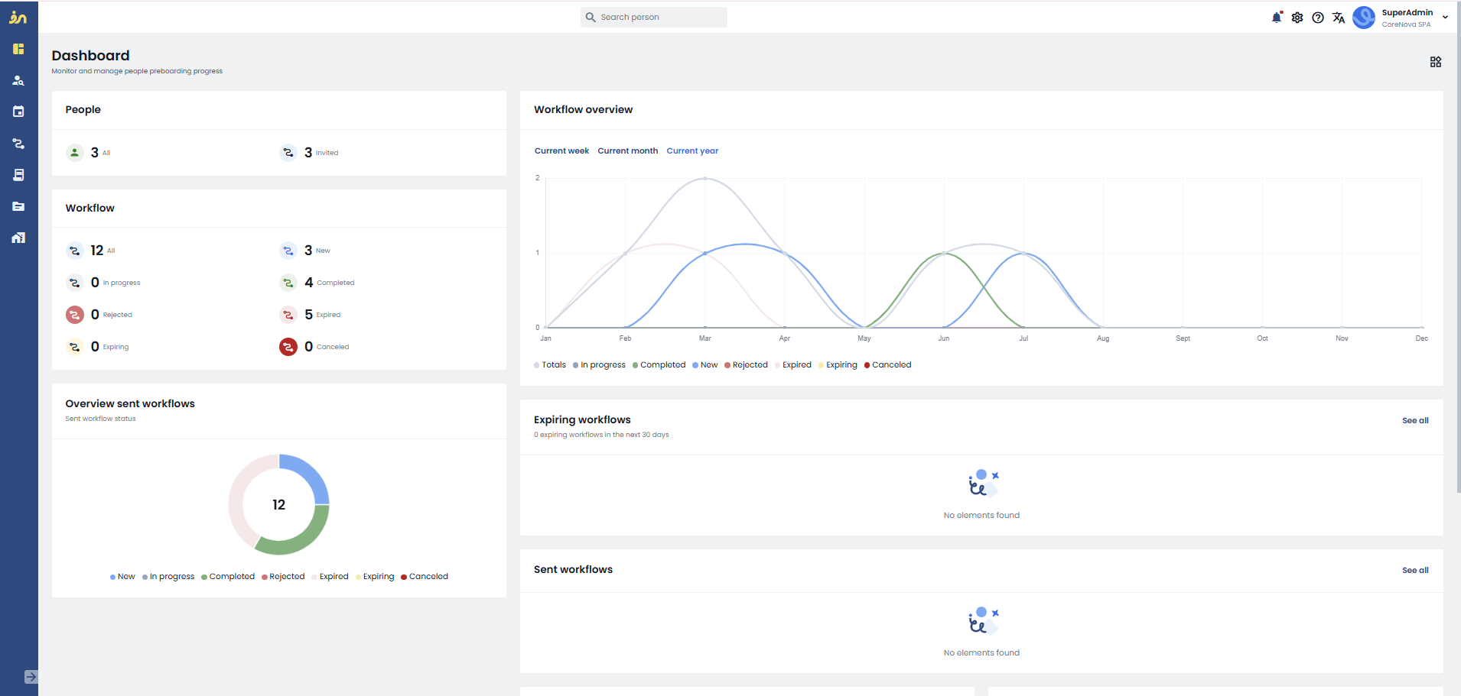Click the Search person input field

click(x=654, y=17)
